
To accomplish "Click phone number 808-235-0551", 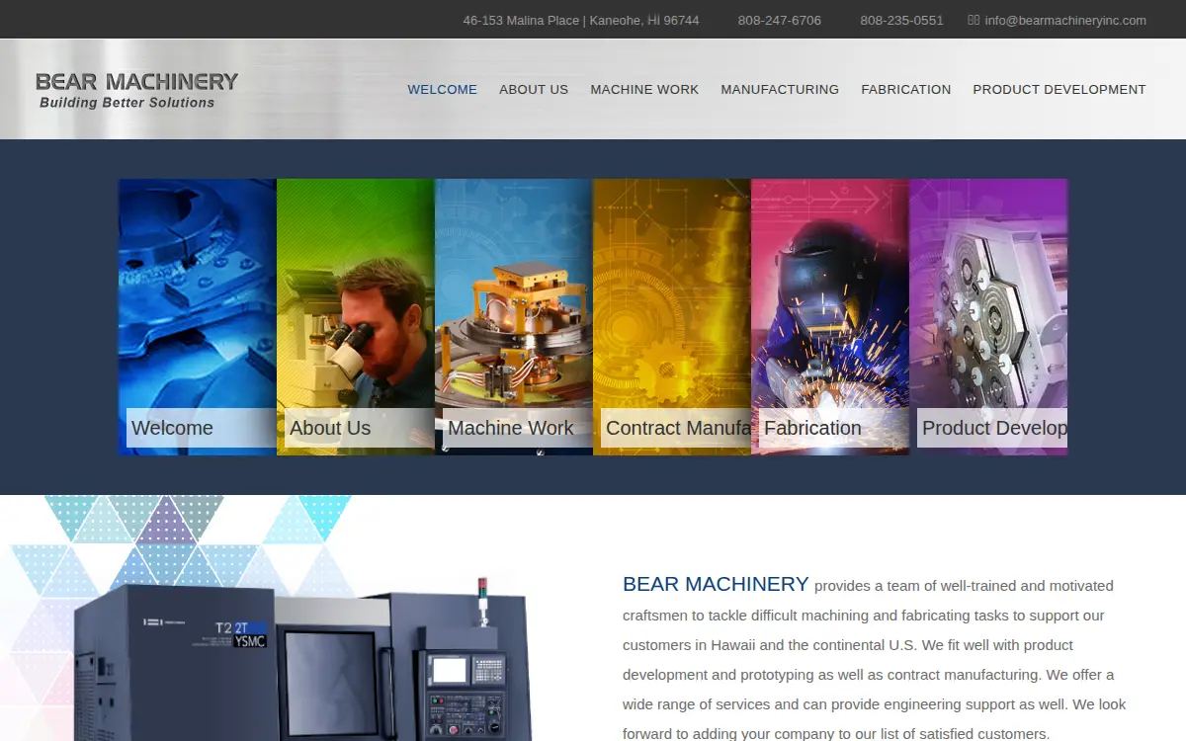I will pyautogui.click(x=901, y=20).
